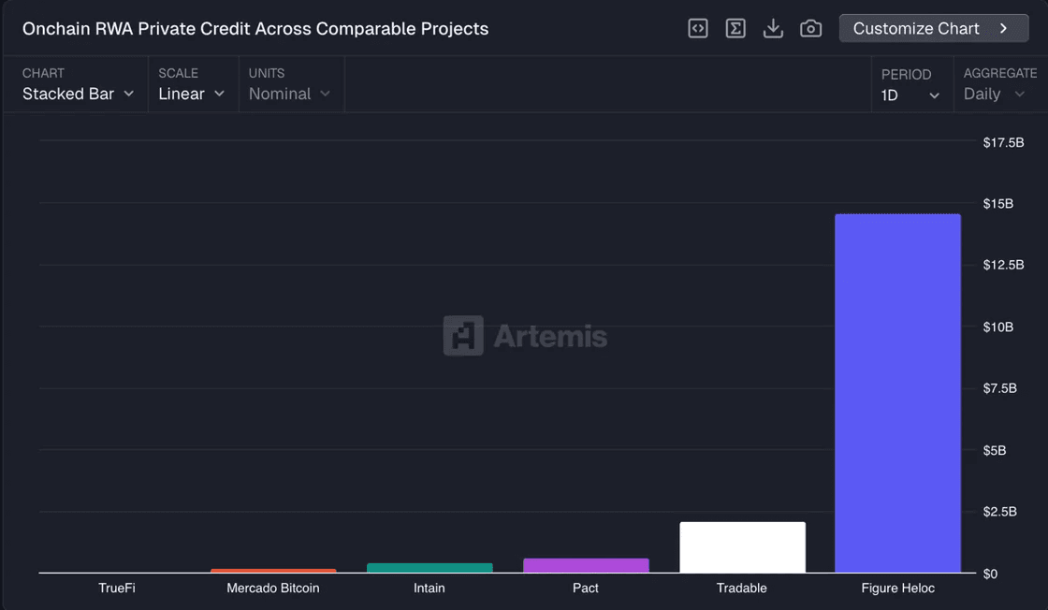Viewport: 1048px width, 610px height.
Task: Click the $0 axis value
Action: [990, 574]
